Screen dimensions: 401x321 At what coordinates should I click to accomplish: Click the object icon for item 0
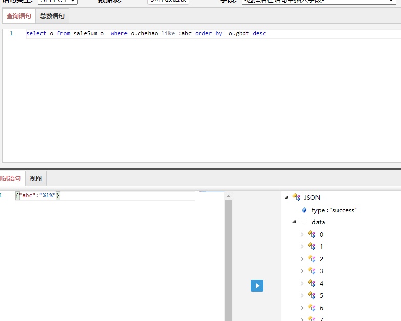pos(311,234)
